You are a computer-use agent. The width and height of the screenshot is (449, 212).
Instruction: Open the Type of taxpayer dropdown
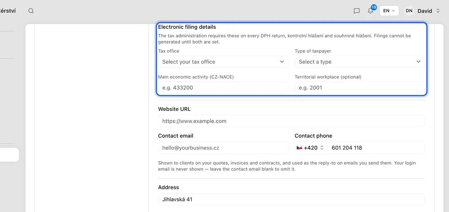coord(360,62)
